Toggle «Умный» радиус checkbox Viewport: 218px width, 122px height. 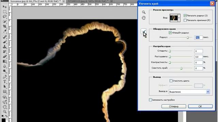pyautogui.click(x=170, y=33)
